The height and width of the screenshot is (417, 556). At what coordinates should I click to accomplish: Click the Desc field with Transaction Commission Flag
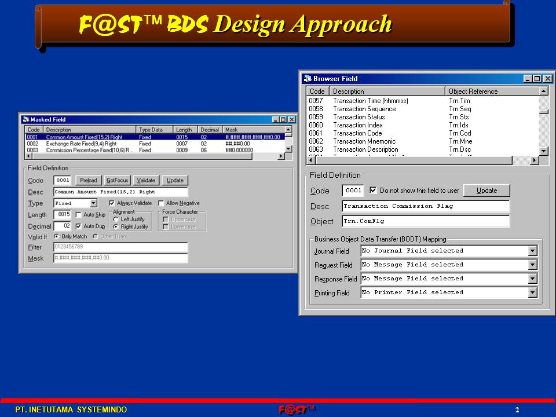tap(425, 206)
